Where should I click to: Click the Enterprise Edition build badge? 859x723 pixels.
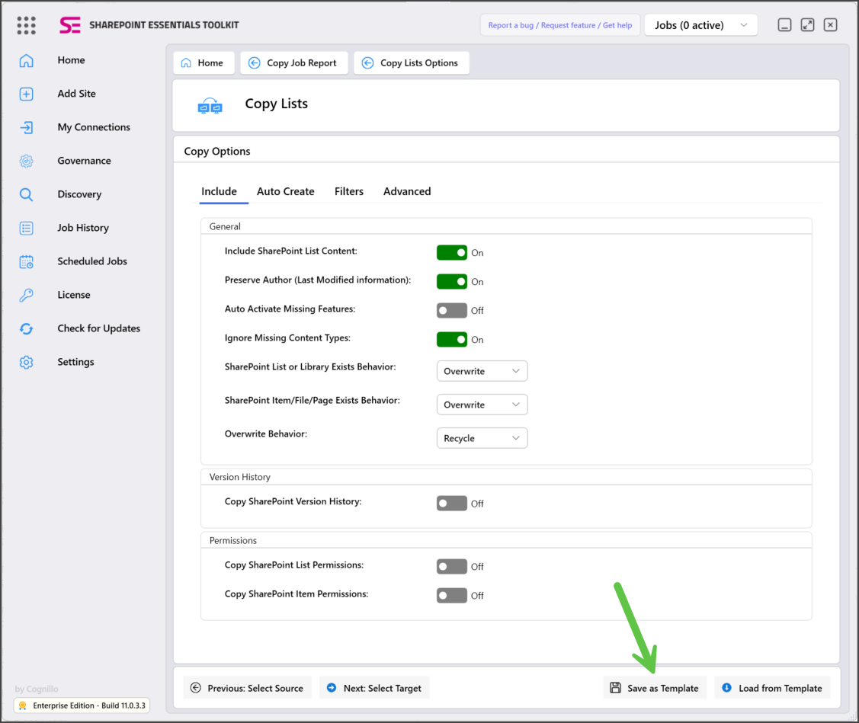tap(82, 705)
